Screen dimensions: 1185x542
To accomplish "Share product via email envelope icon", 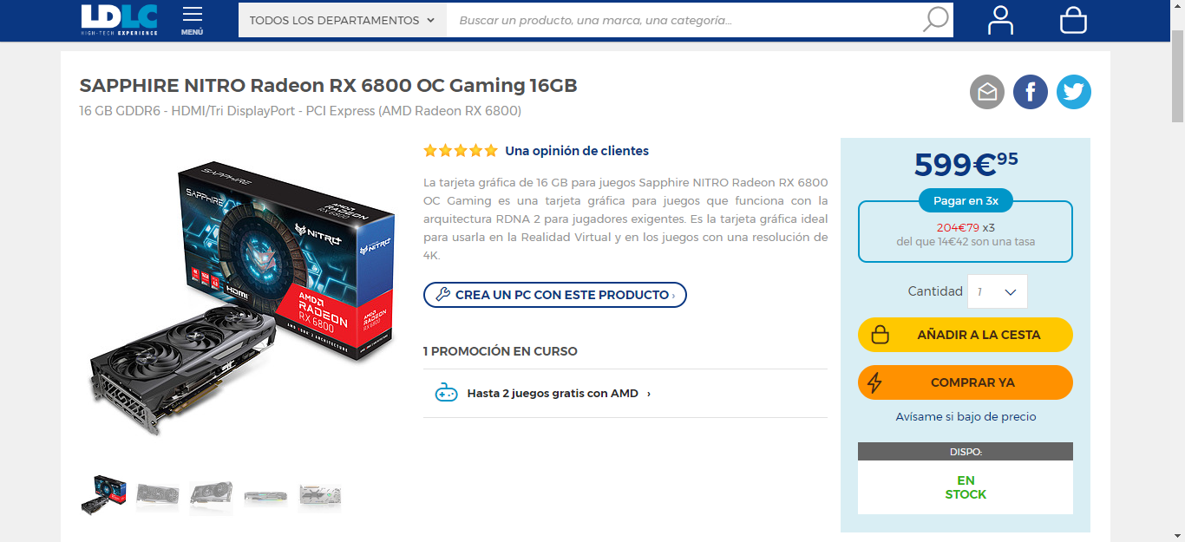I will (x=987, y=92).
